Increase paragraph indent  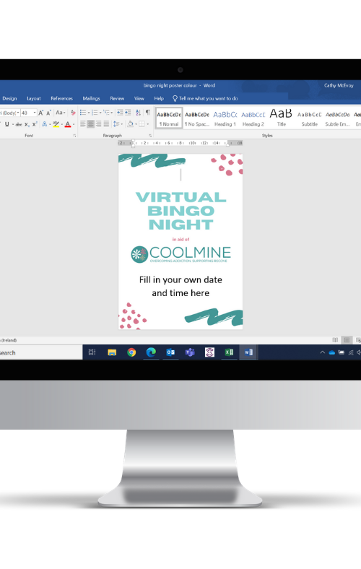point(128,113)
